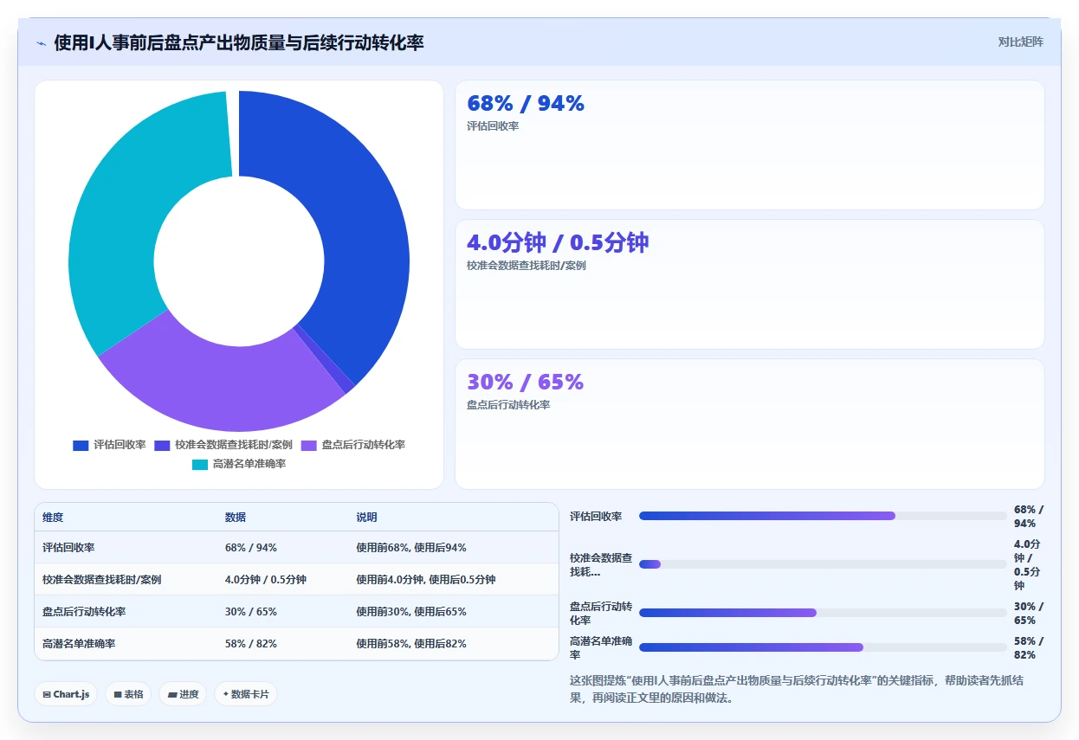Screen dimensions: 1079x740
Task: Click the 维度 table column header
Action: pos(53,518)
